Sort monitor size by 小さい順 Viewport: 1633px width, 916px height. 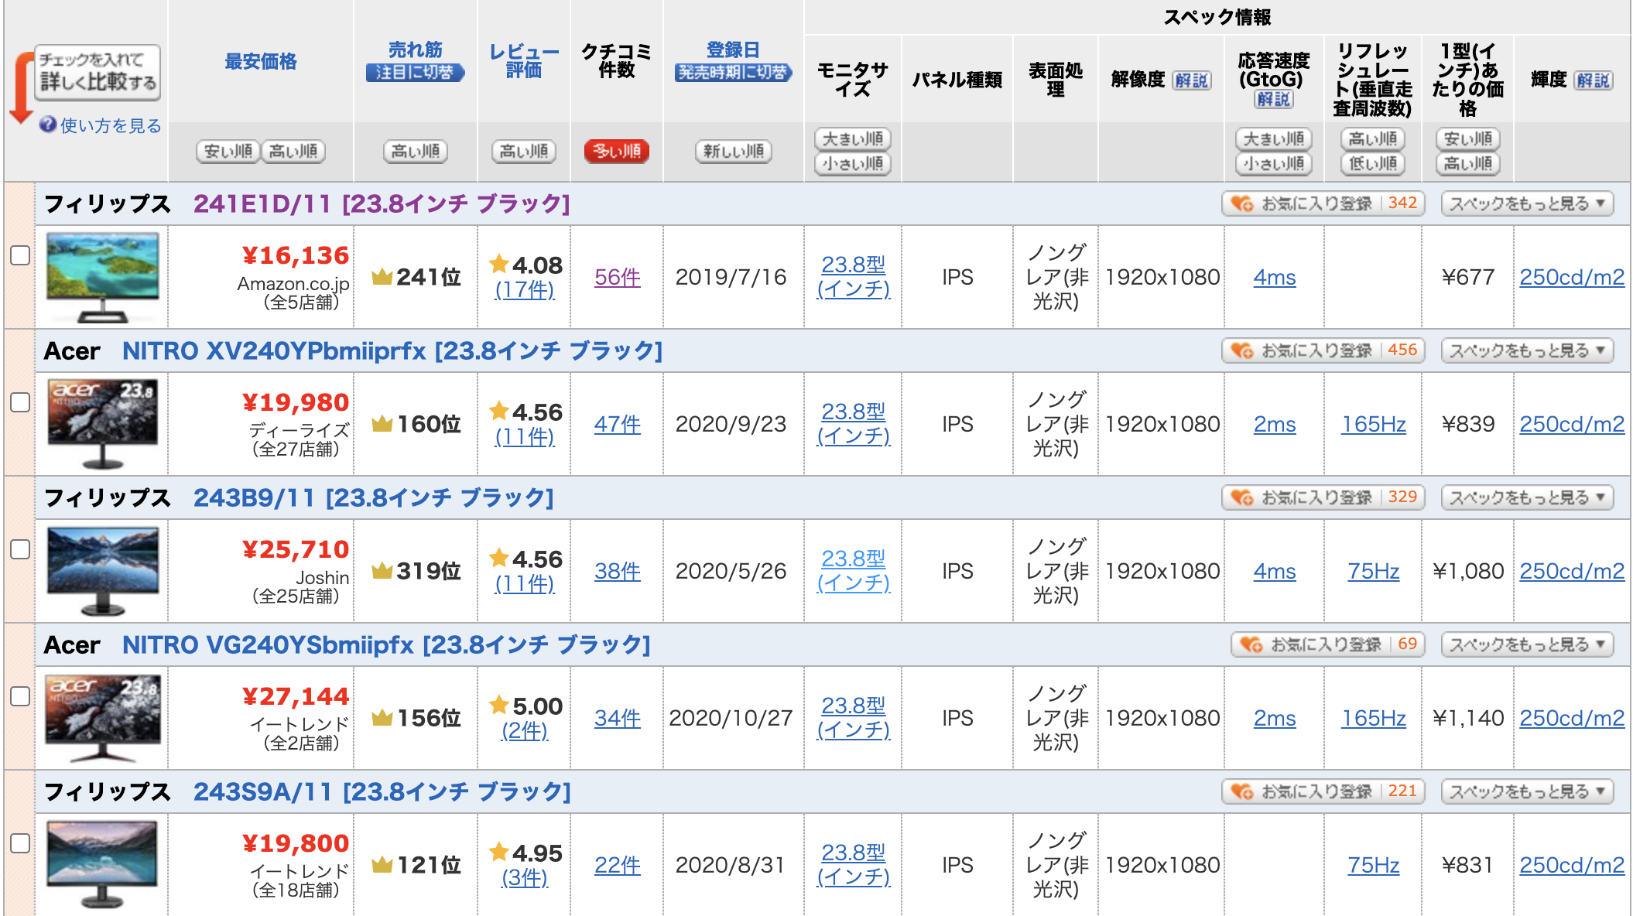853,164
